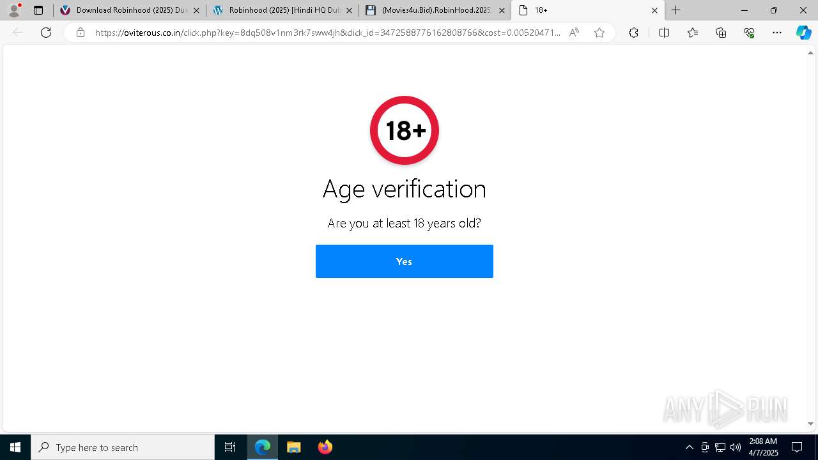This screenshot has height=460, width=818.
Task: Click the taskbar search box
Action: tap(123, 447)
